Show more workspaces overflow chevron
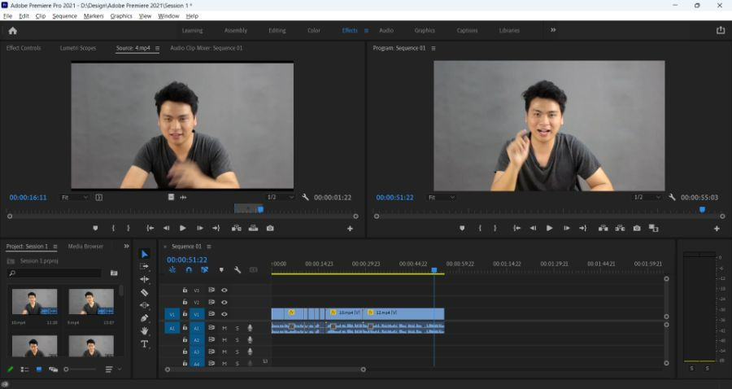 [x=553, y=30]
